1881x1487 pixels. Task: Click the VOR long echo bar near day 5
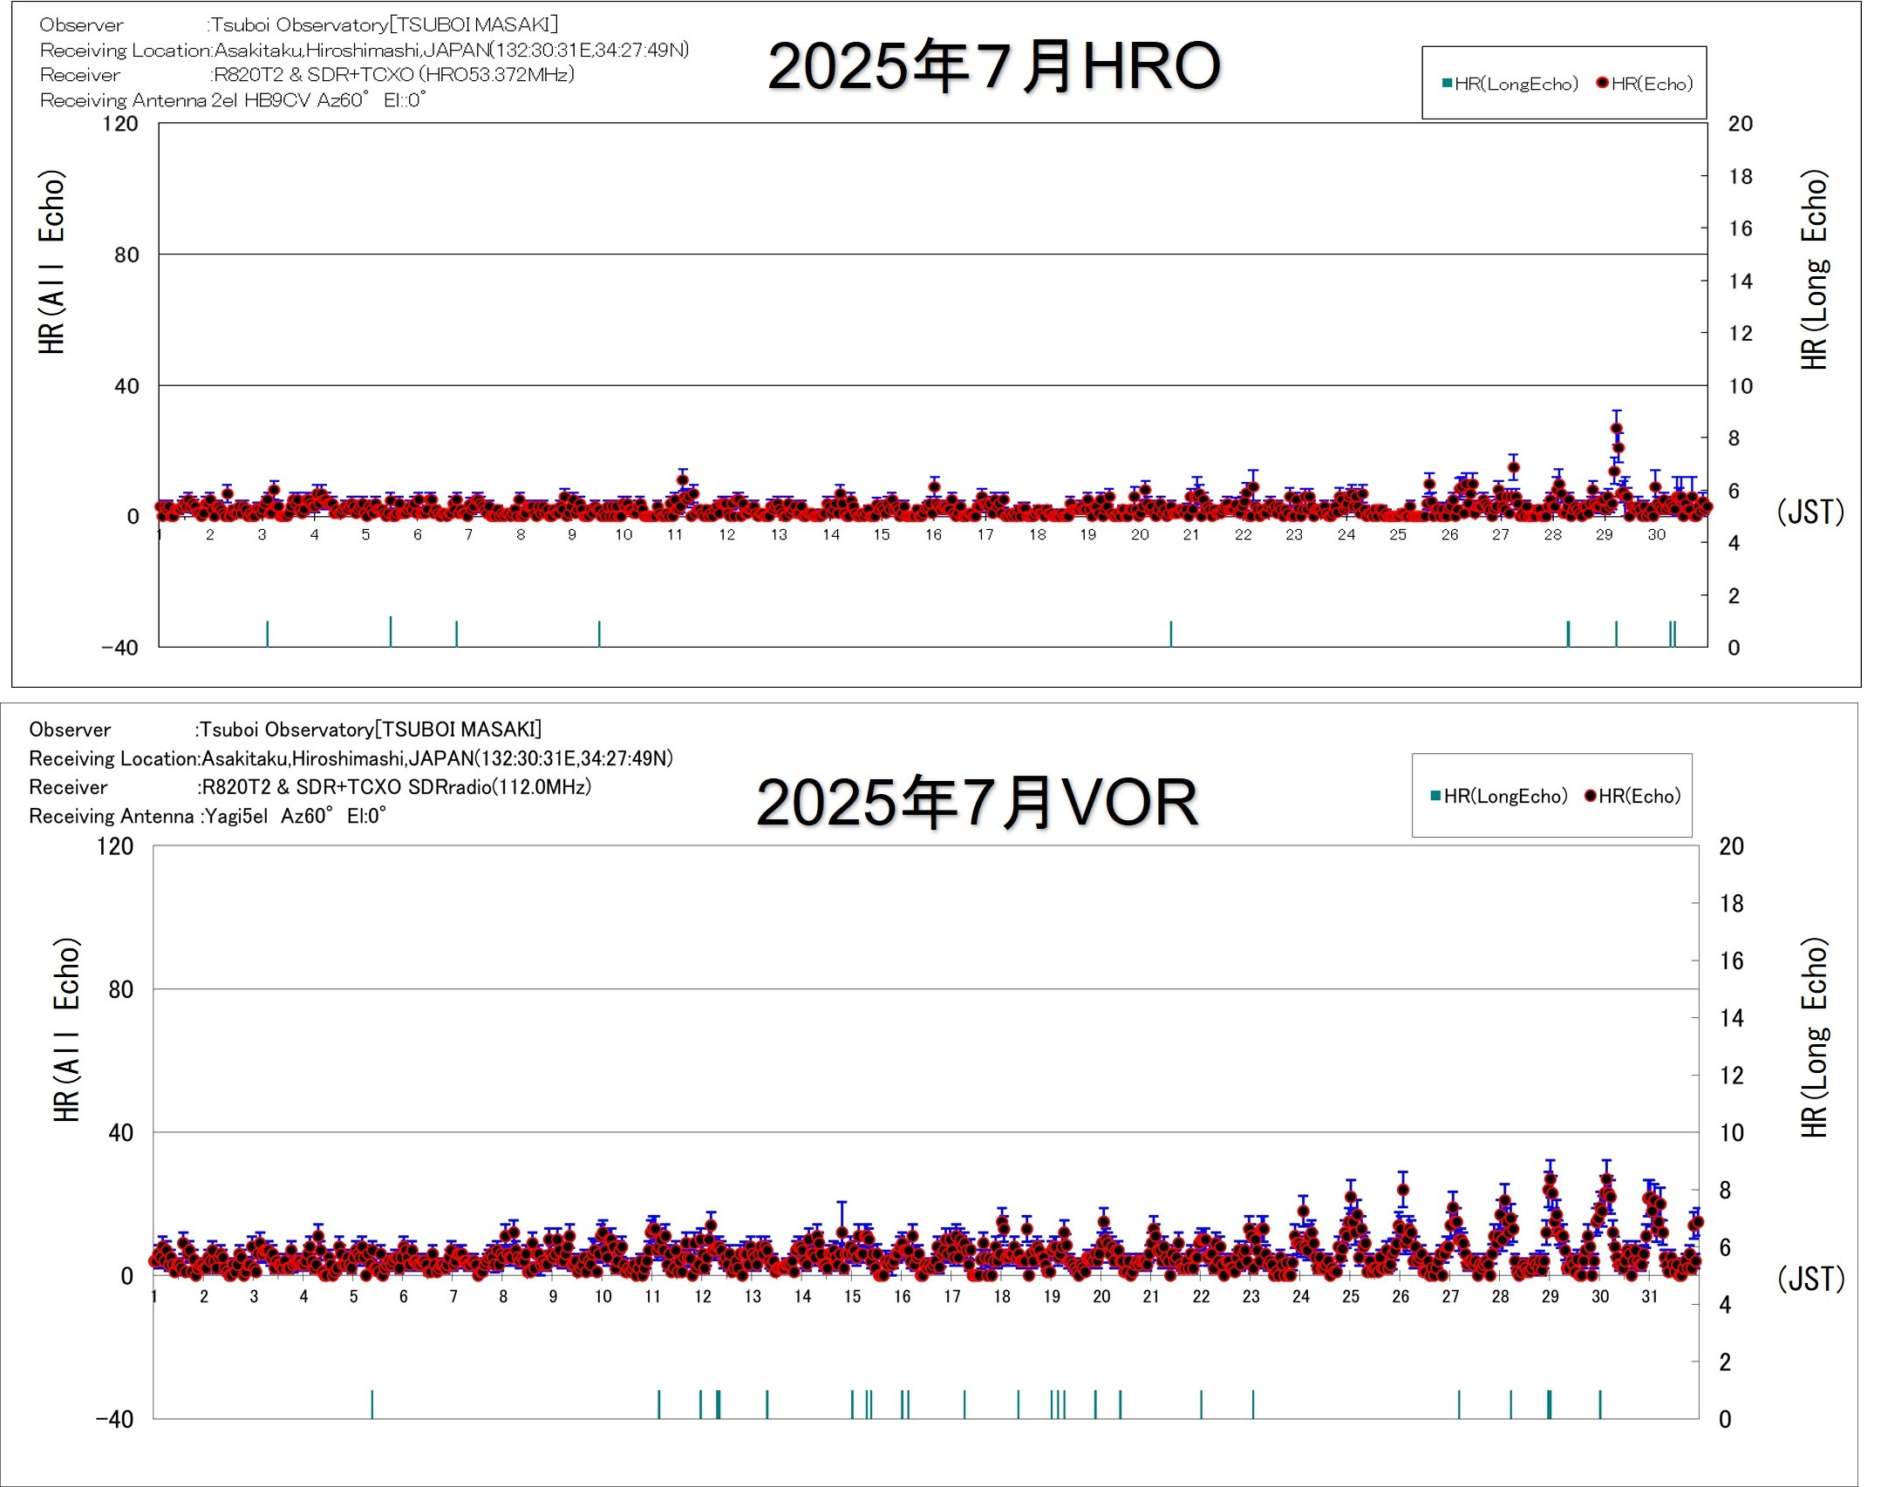[372, 1403]
